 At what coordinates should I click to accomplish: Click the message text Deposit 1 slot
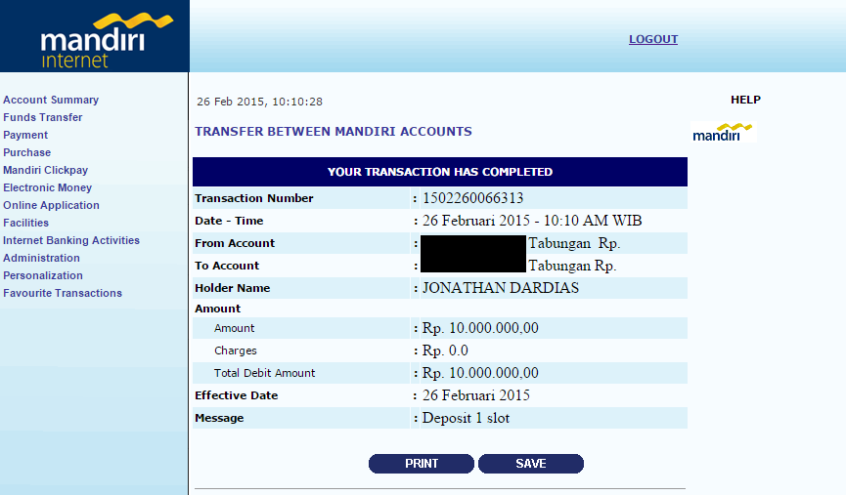(x=467, y=419)
